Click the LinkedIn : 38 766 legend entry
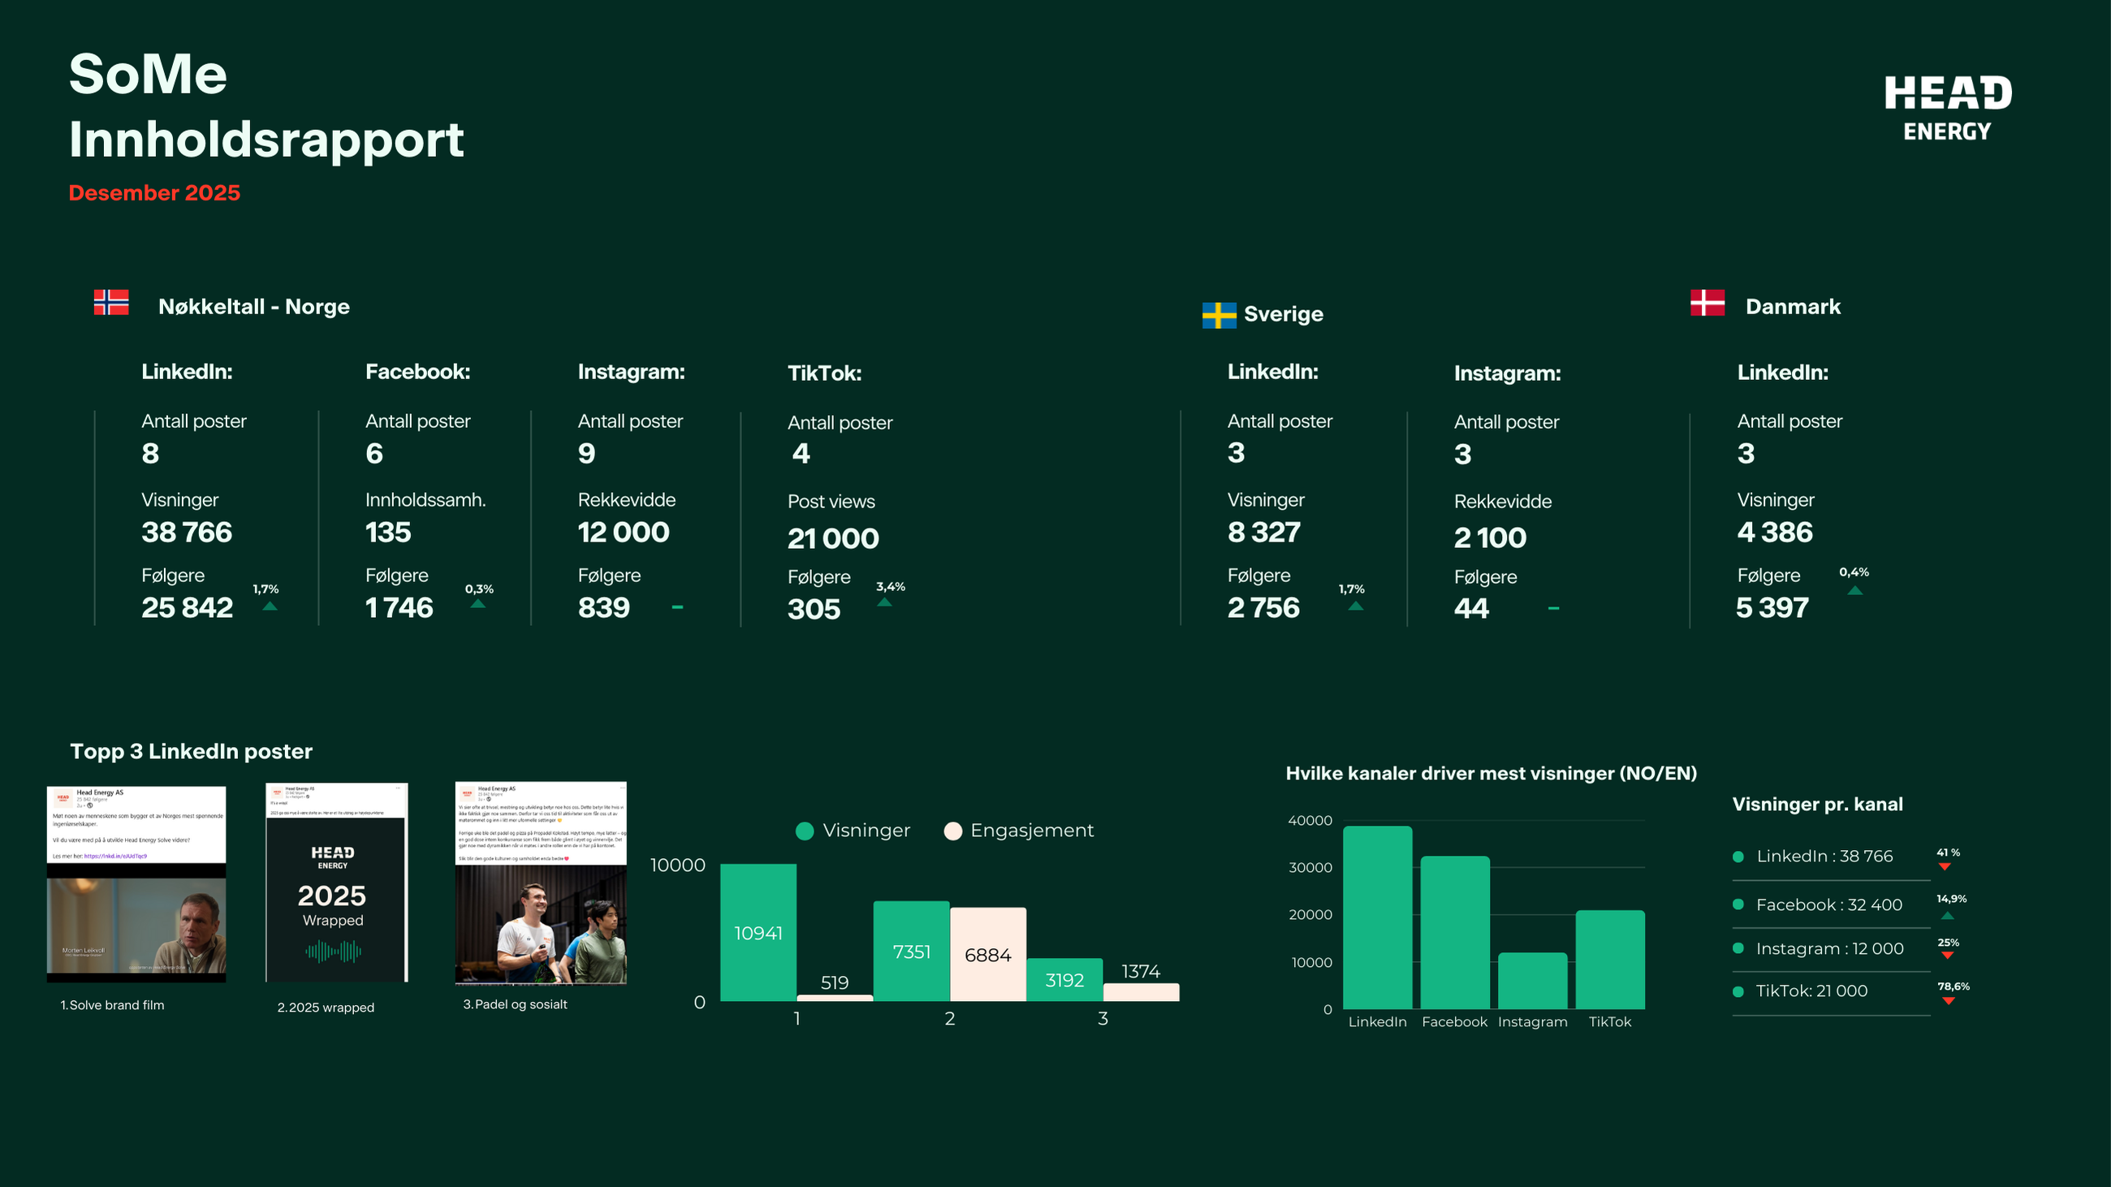 1824,856
